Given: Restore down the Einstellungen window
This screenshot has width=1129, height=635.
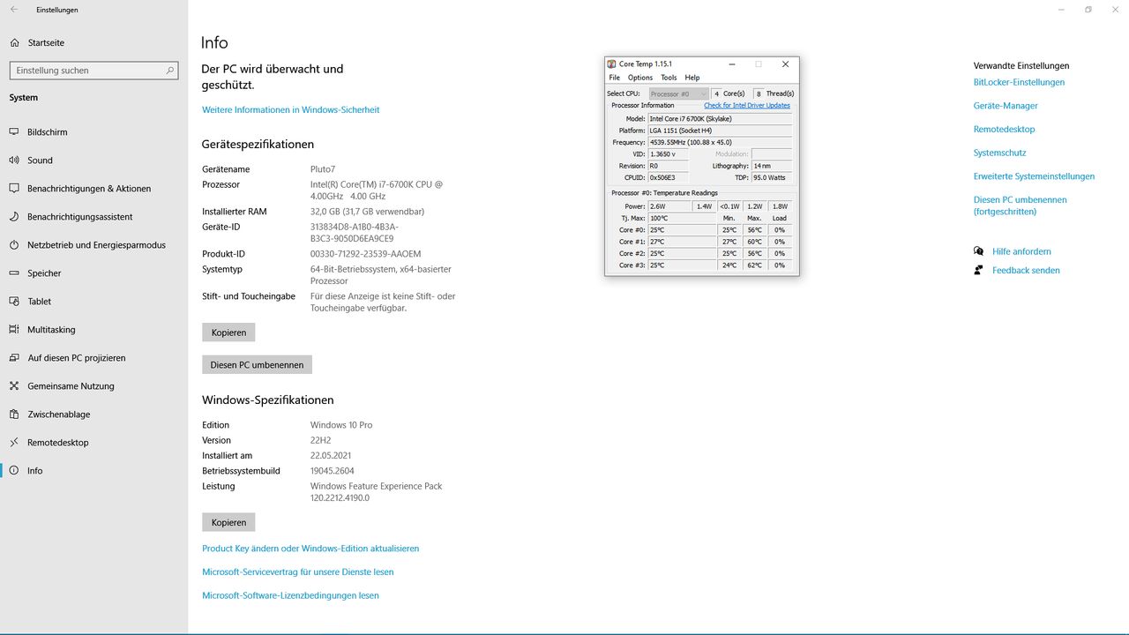Looking at the screenshot, I should click(x=1088, y=10).
